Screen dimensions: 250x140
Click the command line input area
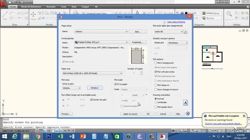(102, 127)
